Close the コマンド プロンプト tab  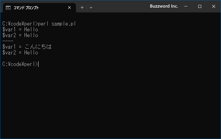click(69, 8)
